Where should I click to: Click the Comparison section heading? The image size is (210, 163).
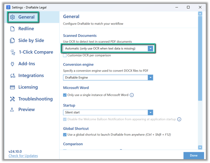[x=73, y=144]
